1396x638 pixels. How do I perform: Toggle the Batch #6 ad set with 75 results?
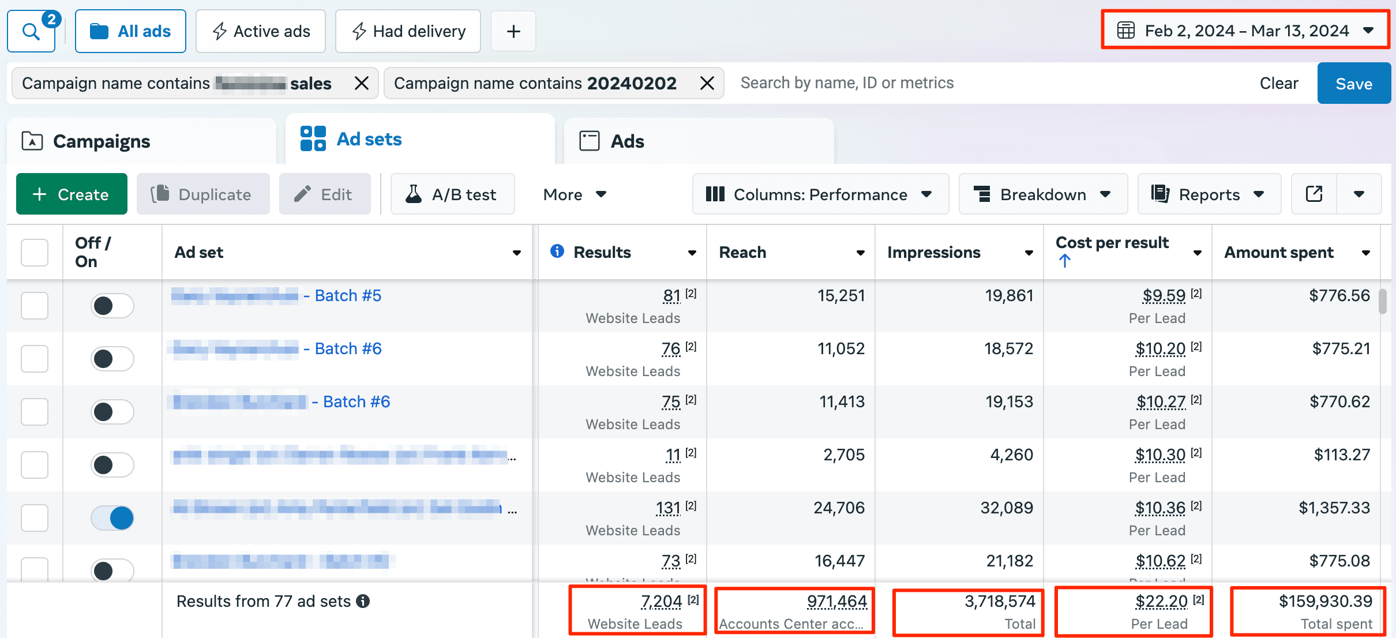(x=112, y=412)
